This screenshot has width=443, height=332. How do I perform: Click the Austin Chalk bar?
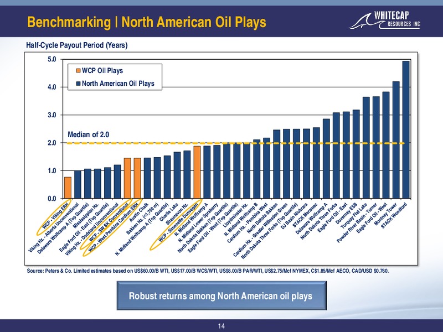coord(147,178)
